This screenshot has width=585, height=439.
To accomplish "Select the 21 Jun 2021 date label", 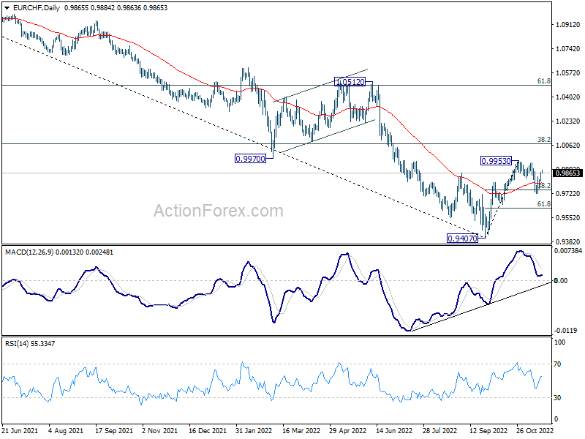I will 21,431.
